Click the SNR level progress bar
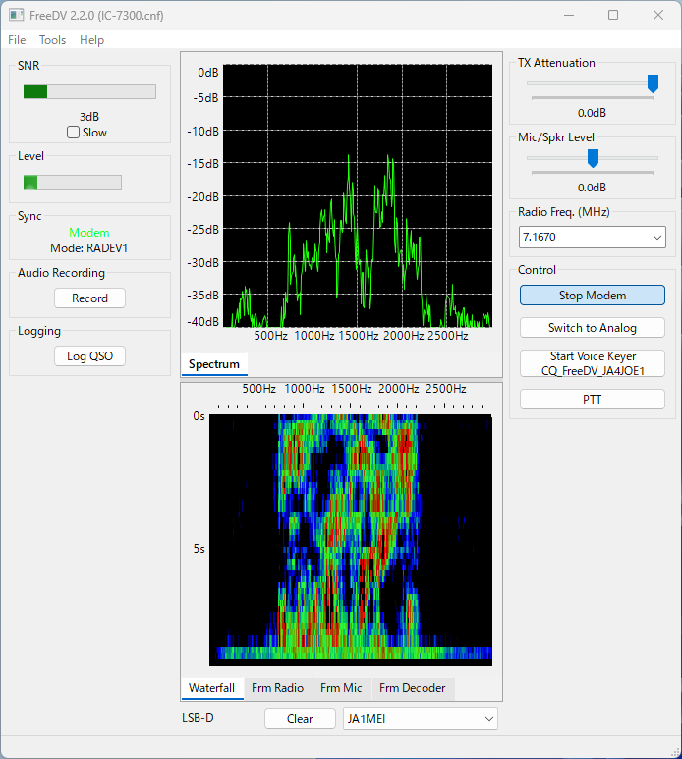682x759 pixels. coord(89,92)
